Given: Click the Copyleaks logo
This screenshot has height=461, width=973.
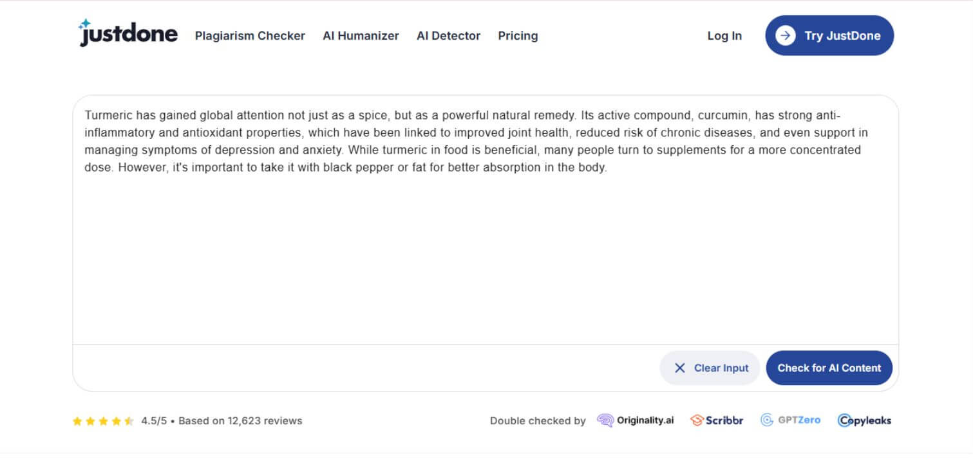Looking at the screenshot, I should tap(864, 420).
